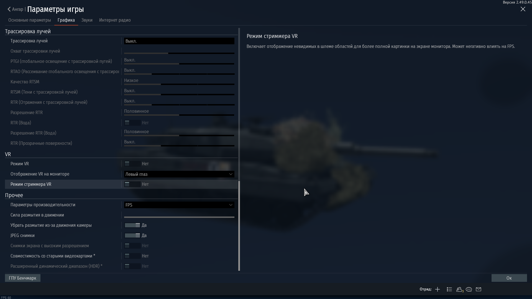The width and height of the screenshot is (532, 299).
Task: Click the back arrow to Ангар
Action: click(x=9, y=9)
